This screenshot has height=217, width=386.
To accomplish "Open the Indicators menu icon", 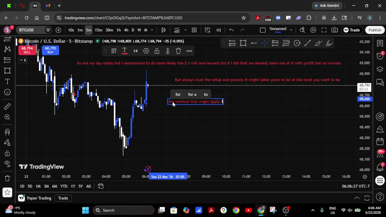I will tap(177, 30).
